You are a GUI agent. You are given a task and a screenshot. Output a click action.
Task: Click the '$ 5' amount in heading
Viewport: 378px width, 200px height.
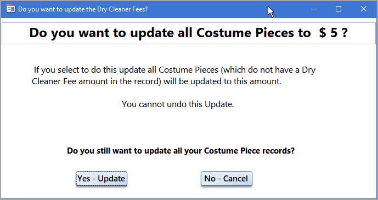[x=328, y=33]
